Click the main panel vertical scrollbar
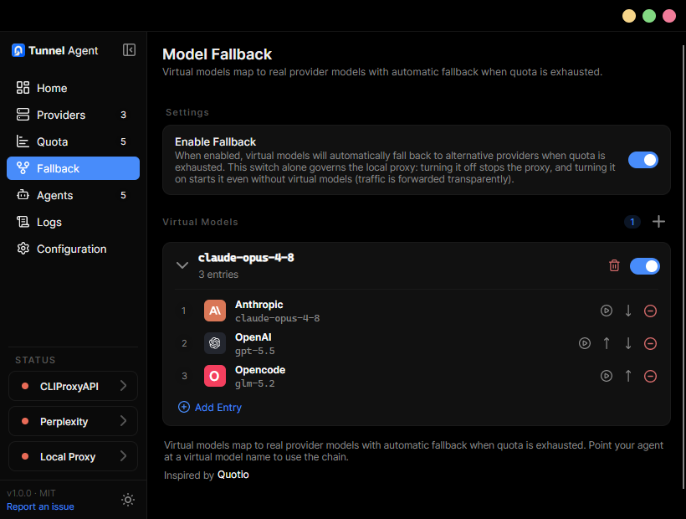The width and height of the screenshot is (686, 519). coord(683,267)
